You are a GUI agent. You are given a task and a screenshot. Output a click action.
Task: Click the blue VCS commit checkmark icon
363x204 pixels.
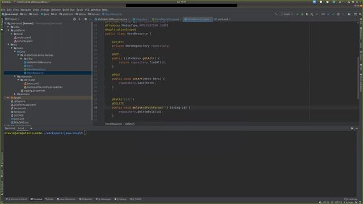(x=328, y=14)
